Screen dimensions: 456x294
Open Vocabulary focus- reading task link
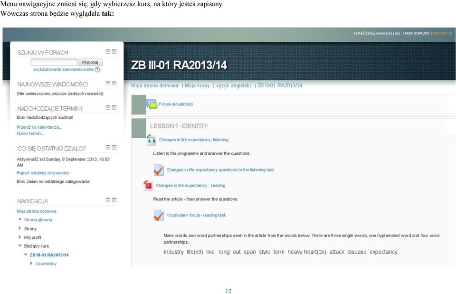tap(196, 215)
